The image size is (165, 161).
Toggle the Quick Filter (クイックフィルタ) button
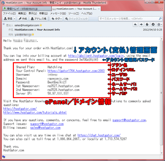pos(76,19)
